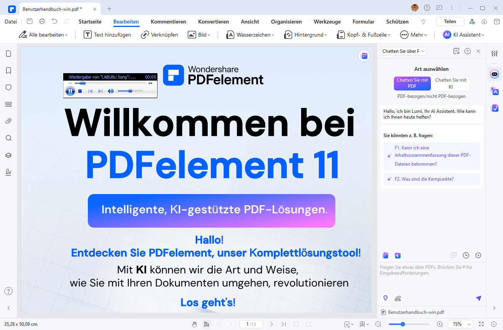The image size is (503, 330).
Task: Click the attach file paperclip in chat input
Action: click(x=398, y=298)
